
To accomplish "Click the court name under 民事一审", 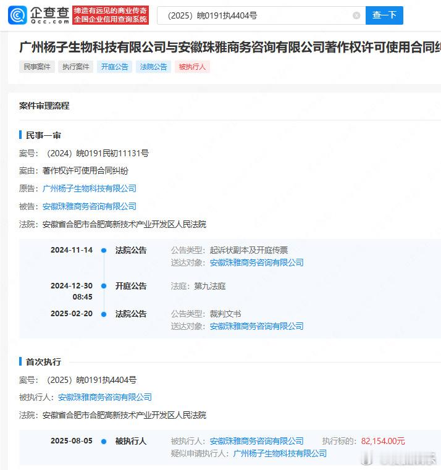I will tap(124, 225).
